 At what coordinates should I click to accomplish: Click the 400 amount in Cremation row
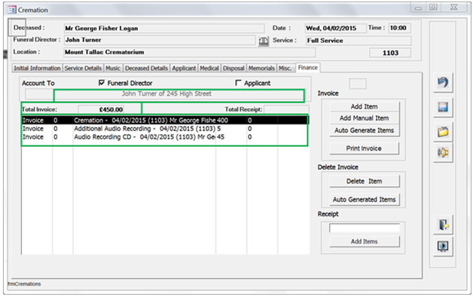click(222, 120)
